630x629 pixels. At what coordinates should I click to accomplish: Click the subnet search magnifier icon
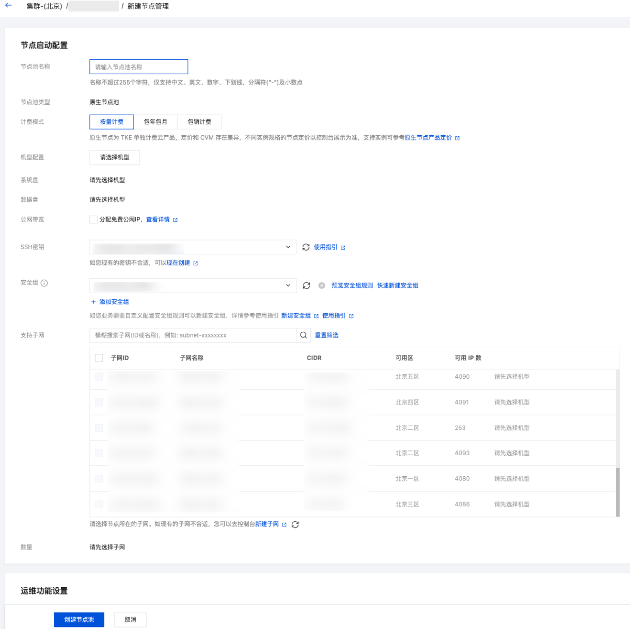click(304, 335)
